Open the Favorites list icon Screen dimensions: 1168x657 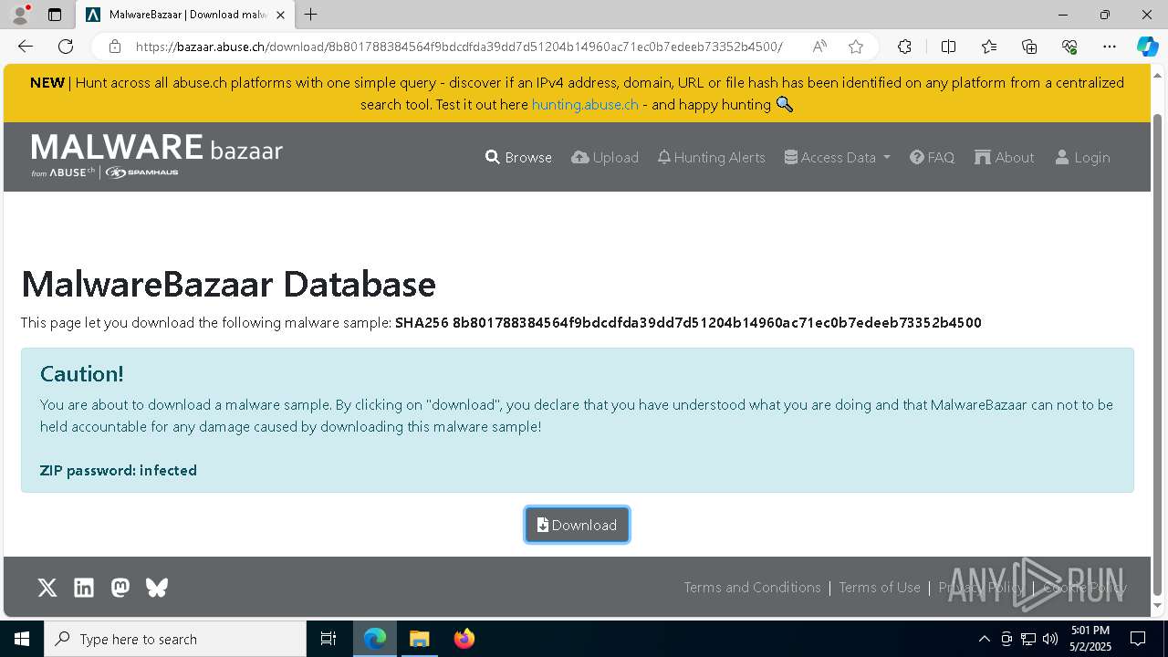pos(989,47)
